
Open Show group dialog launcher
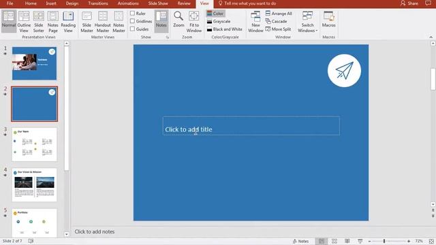coord(168,37)
